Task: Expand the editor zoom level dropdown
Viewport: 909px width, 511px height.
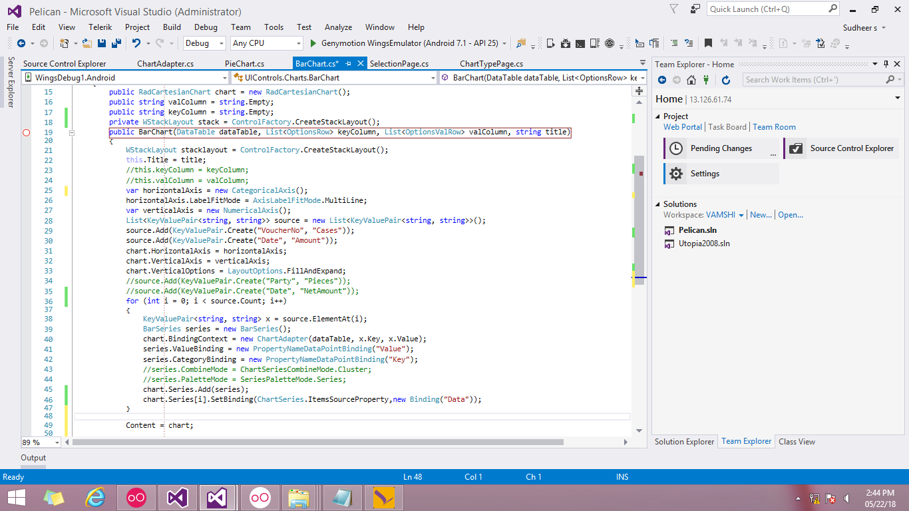Action: pyautogui.click(x=57, y=442)
